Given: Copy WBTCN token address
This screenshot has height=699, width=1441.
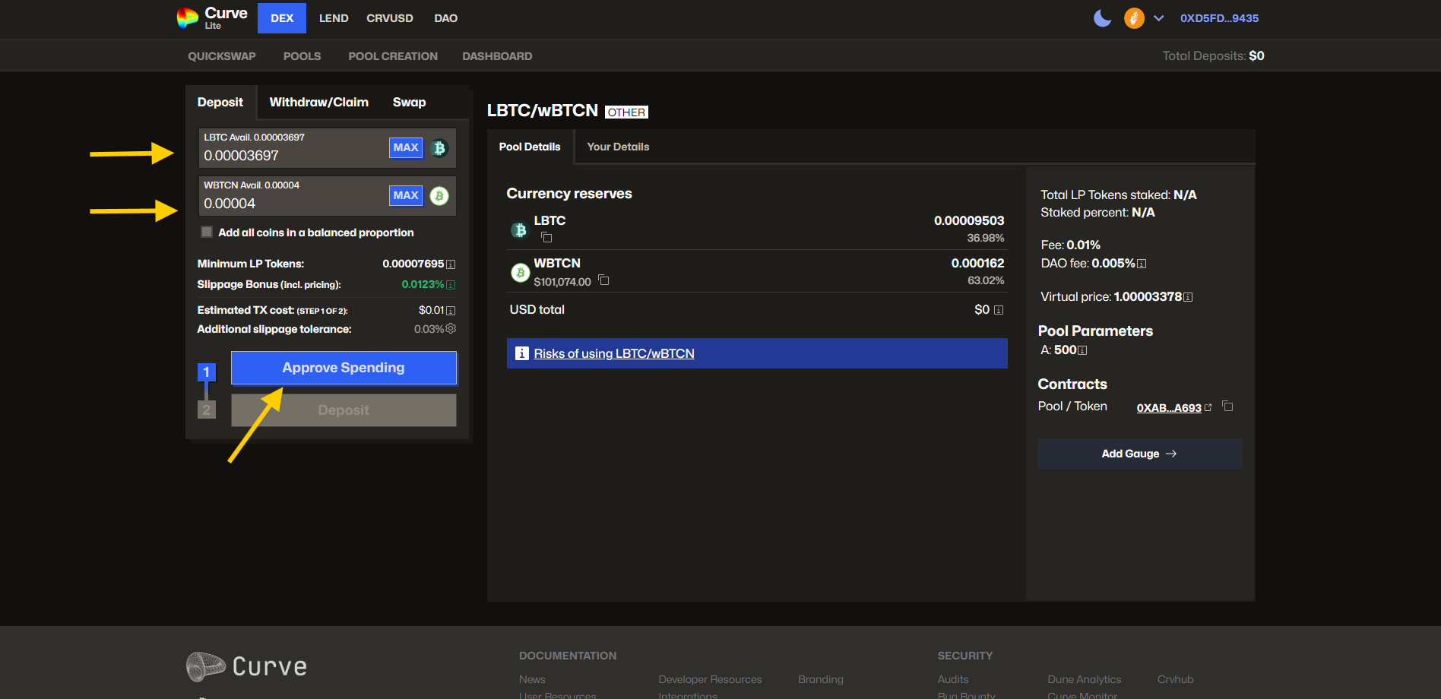Looking at the screenshot, I should tap(603, 280).
